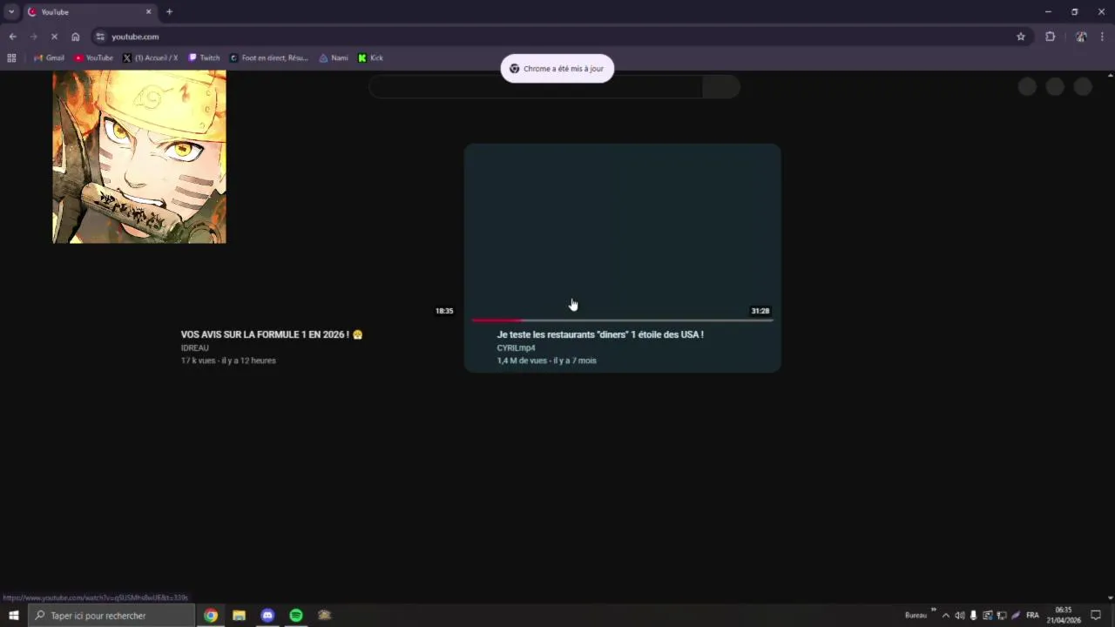
Task: Click the red watch-progress bar on the video
Action: [497, 320]
